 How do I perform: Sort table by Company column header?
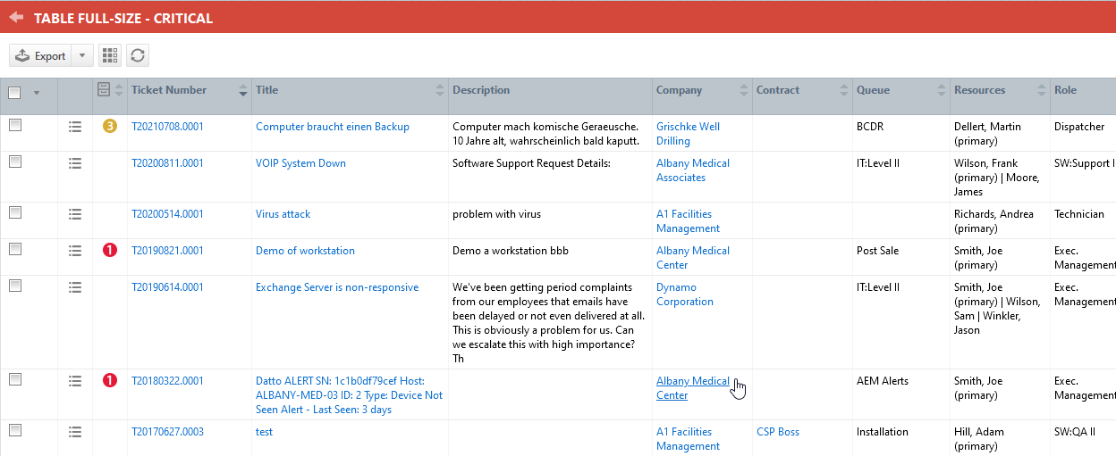(x=679, y=90)
